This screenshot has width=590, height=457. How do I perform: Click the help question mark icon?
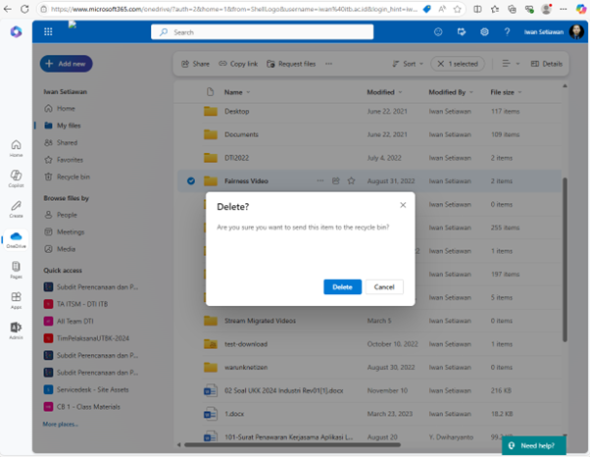coord(507,31)
